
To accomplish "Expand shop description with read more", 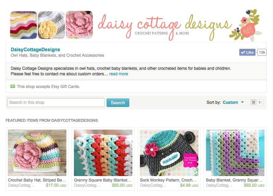I will point(119,74).
